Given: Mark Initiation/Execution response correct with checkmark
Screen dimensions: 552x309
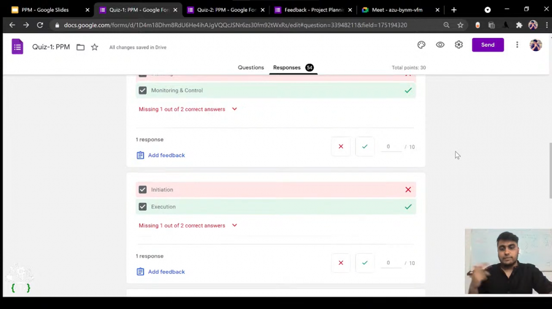Looking at the screenshot, I should click(x=365, y=263).
